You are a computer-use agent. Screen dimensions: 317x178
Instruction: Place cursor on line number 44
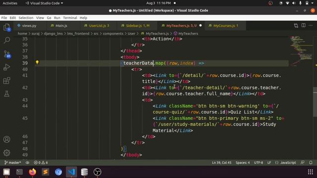point(25,106)
